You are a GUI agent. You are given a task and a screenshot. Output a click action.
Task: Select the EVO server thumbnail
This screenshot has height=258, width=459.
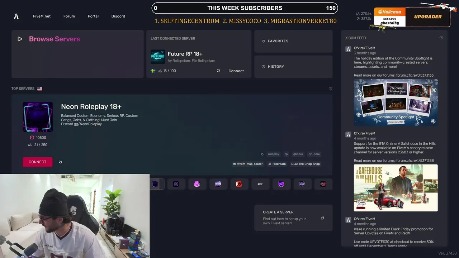tap(260, 184)
